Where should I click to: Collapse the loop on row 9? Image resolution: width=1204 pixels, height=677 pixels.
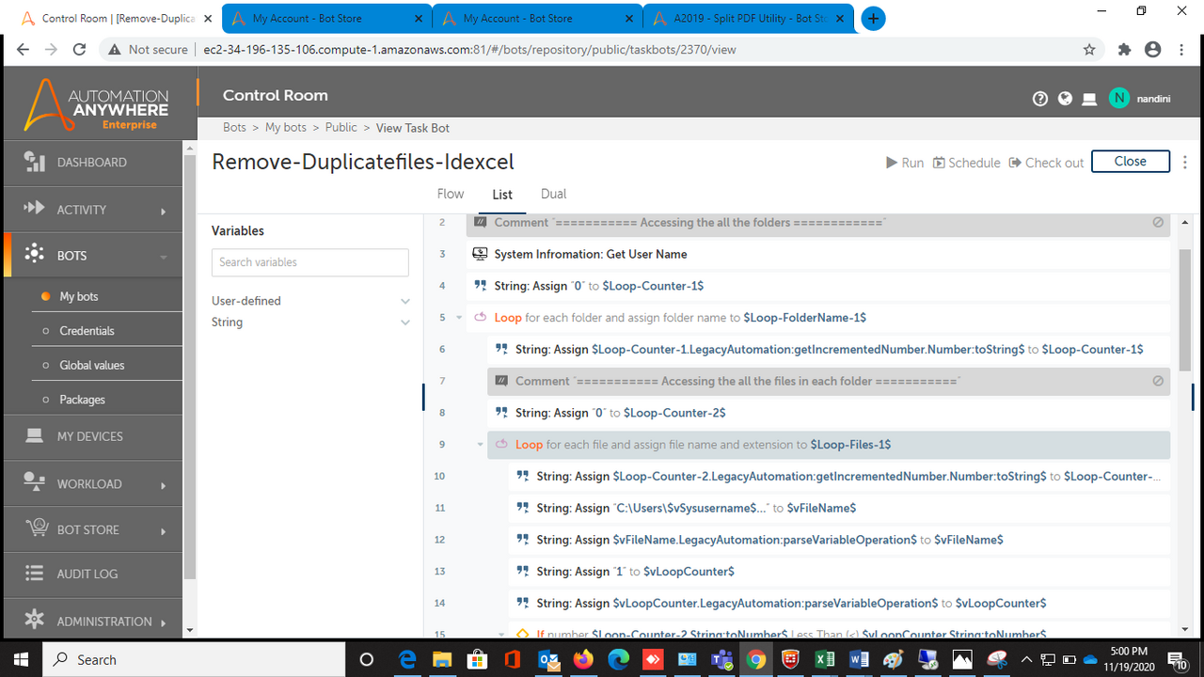tap(480, 445)
